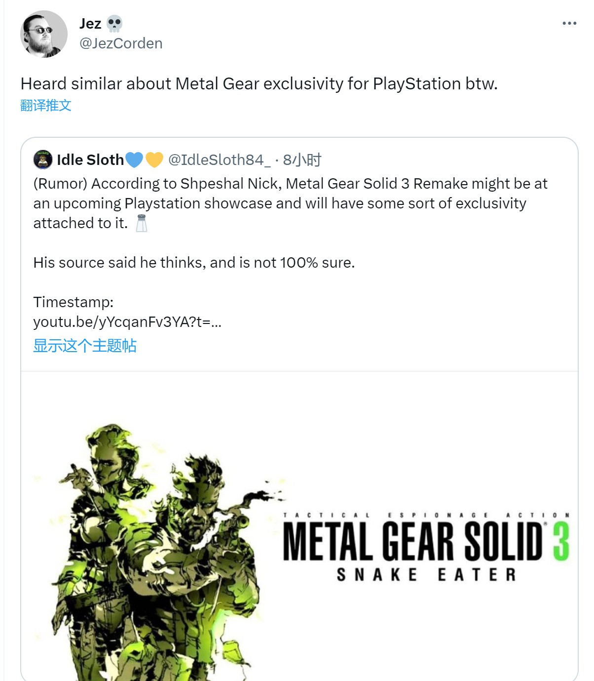This screenshot has width=594, height=681.
Task: Click Jez's profile avatar photo
Action: tap(43, 34)
